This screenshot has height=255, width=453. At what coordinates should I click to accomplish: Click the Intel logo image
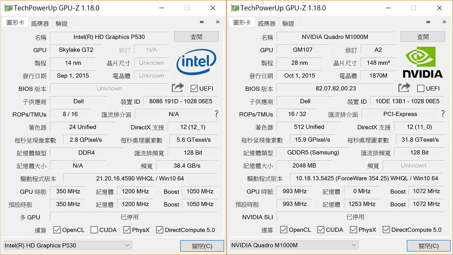tap(197, 62)
